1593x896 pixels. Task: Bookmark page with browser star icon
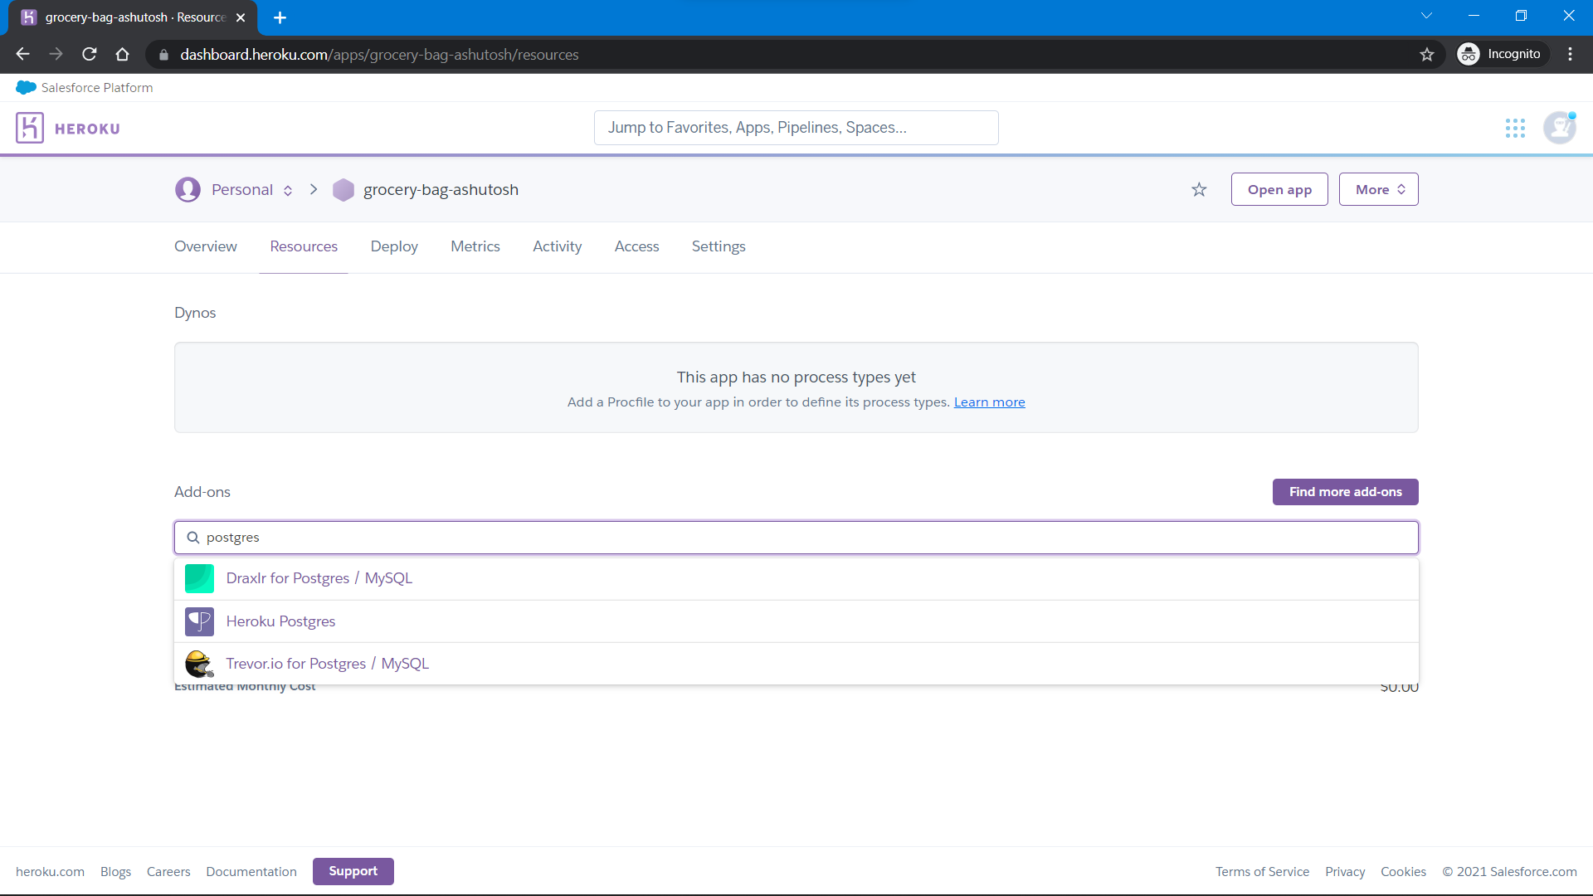(x=1427, y=55)
